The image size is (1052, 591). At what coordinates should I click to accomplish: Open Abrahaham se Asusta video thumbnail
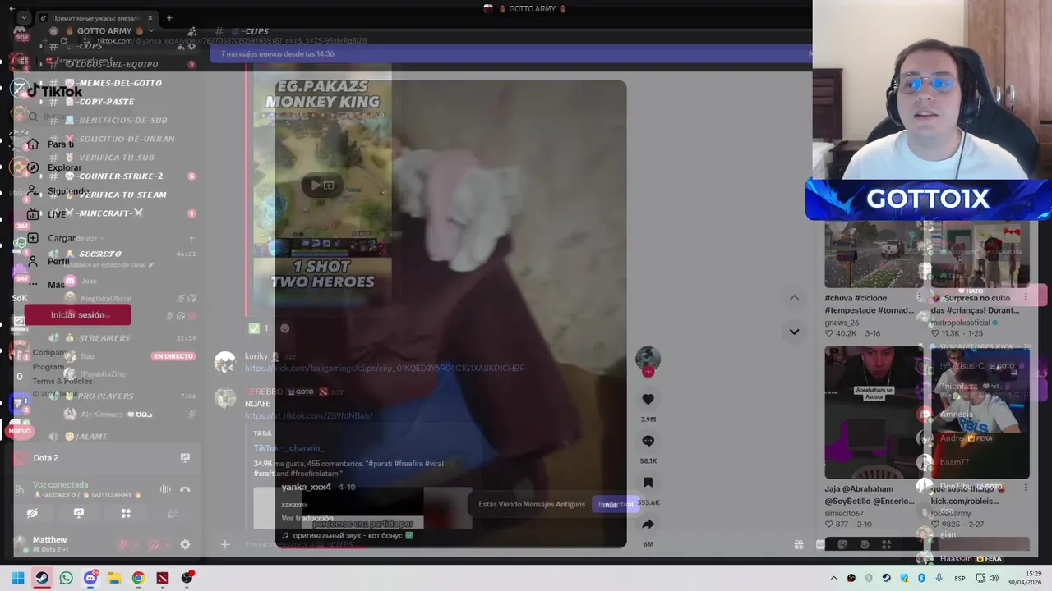[x=874, y=412]
